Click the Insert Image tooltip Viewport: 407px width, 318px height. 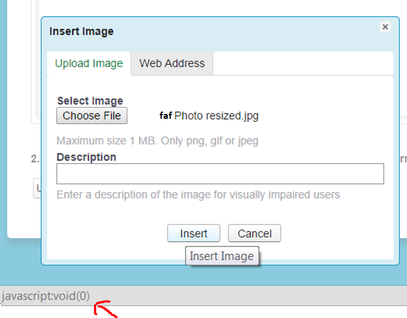[x=222, y=256]
